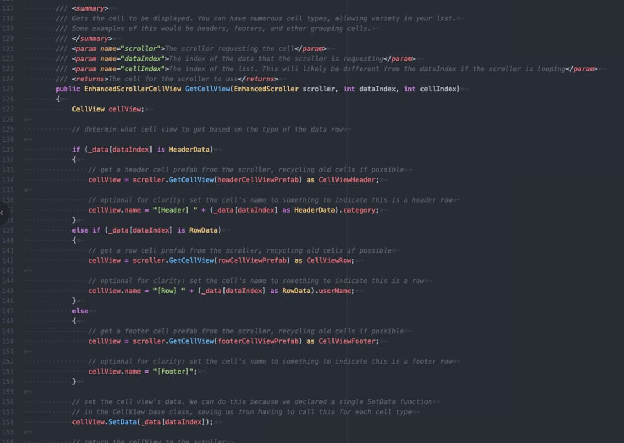
Task: Click the returns XML tag on line 124
Action: click(90, 79)
